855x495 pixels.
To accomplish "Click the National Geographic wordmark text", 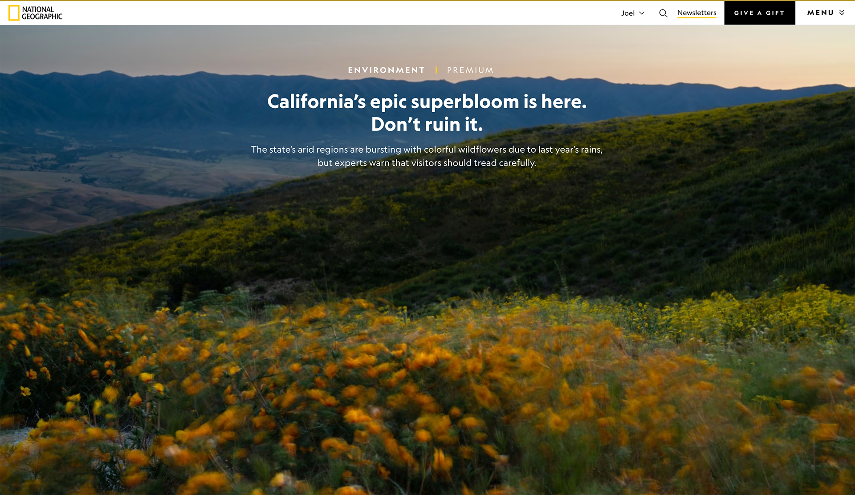I will 42,13.
